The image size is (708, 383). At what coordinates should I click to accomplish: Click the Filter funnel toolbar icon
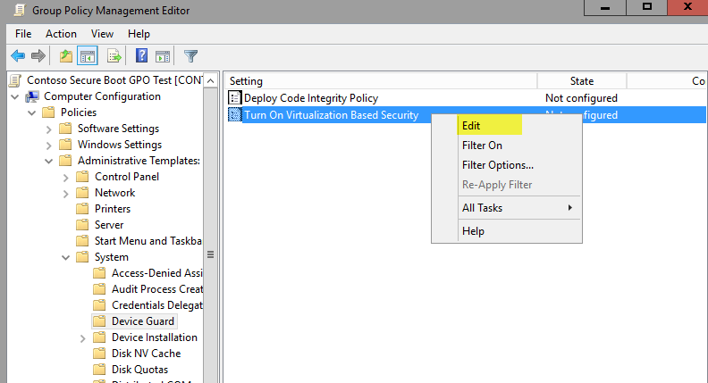click(x=190, y=56)
